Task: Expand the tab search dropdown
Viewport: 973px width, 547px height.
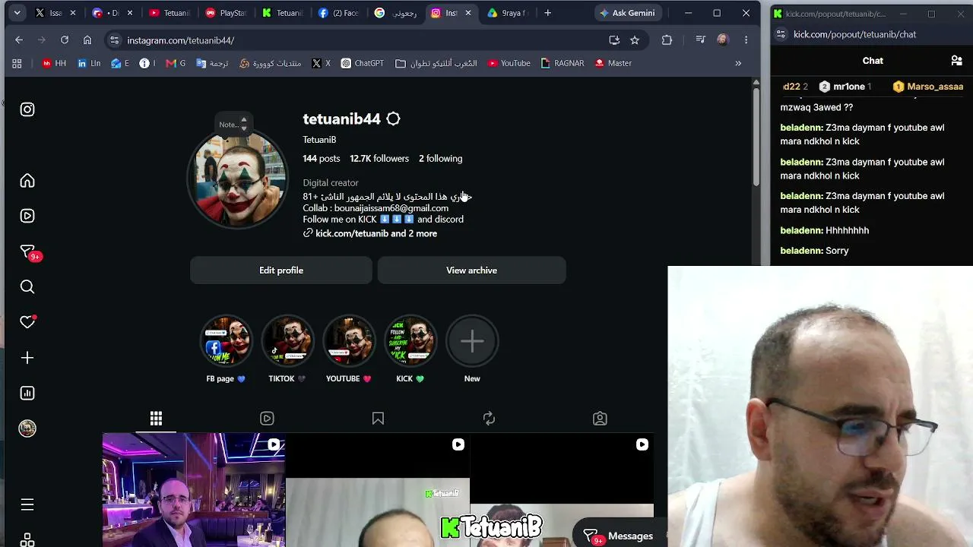Action: [17, 13]
